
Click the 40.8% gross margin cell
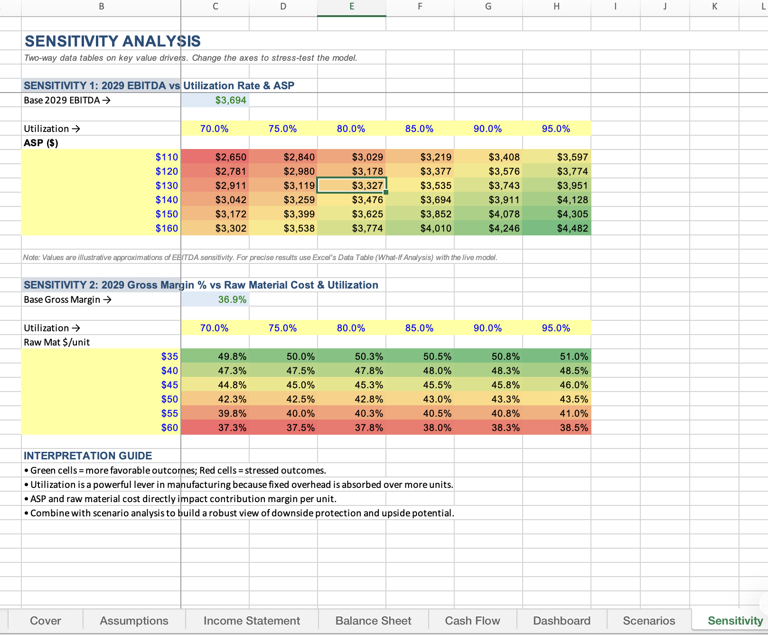tap(488, 413)
